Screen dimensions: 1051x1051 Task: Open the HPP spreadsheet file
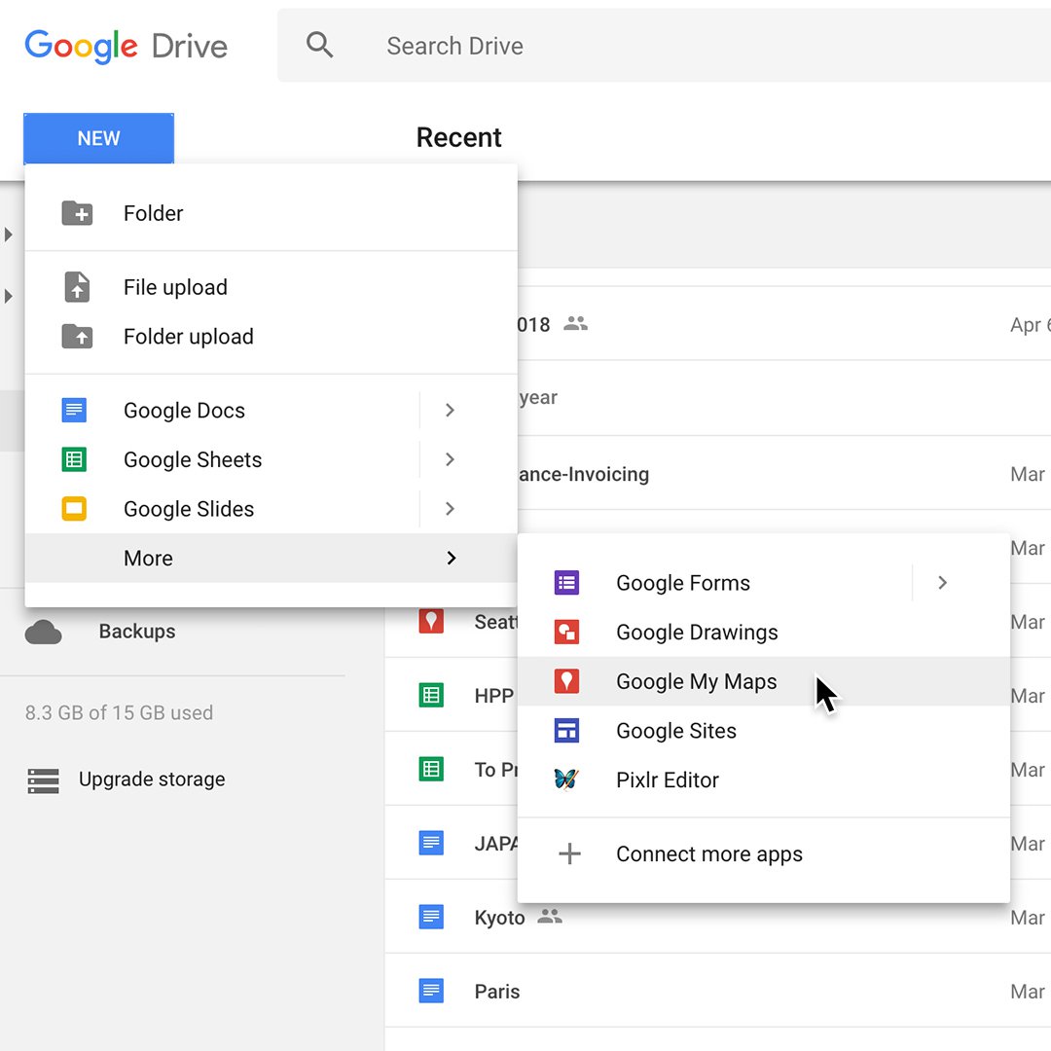pyautogui.click(x=494, y=696)
